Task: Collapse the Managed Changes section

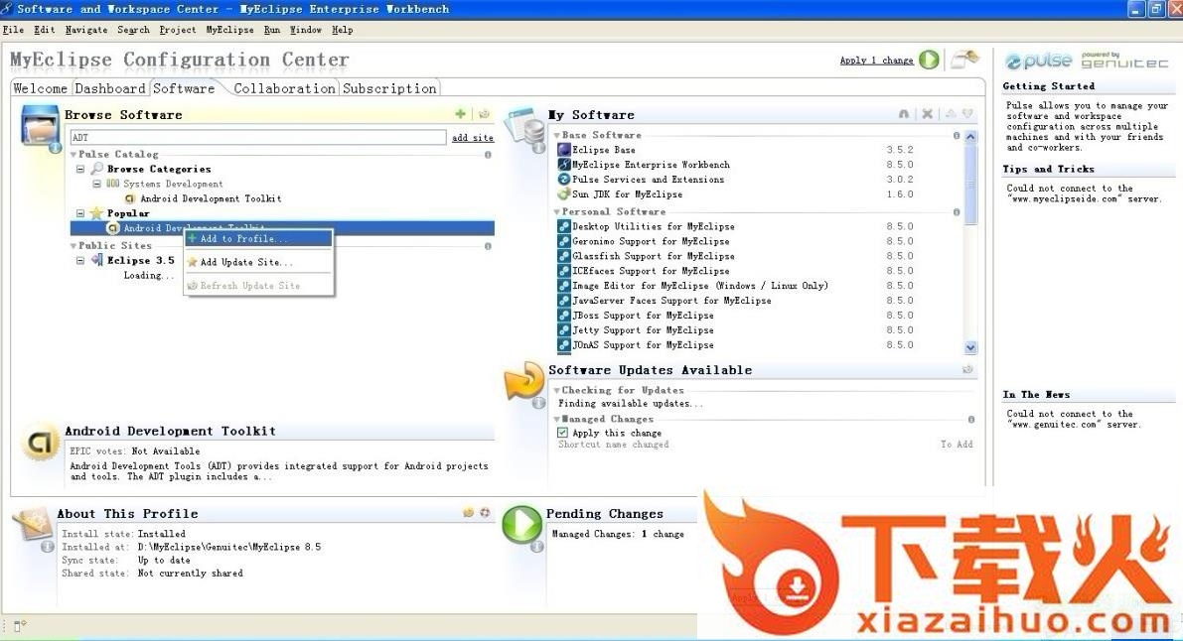Action: click(x=557, y=420)
